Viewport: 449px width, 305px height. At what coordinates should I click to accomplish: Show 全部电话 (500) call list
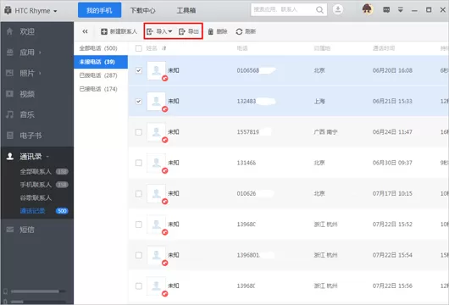(x=98, y=48)
